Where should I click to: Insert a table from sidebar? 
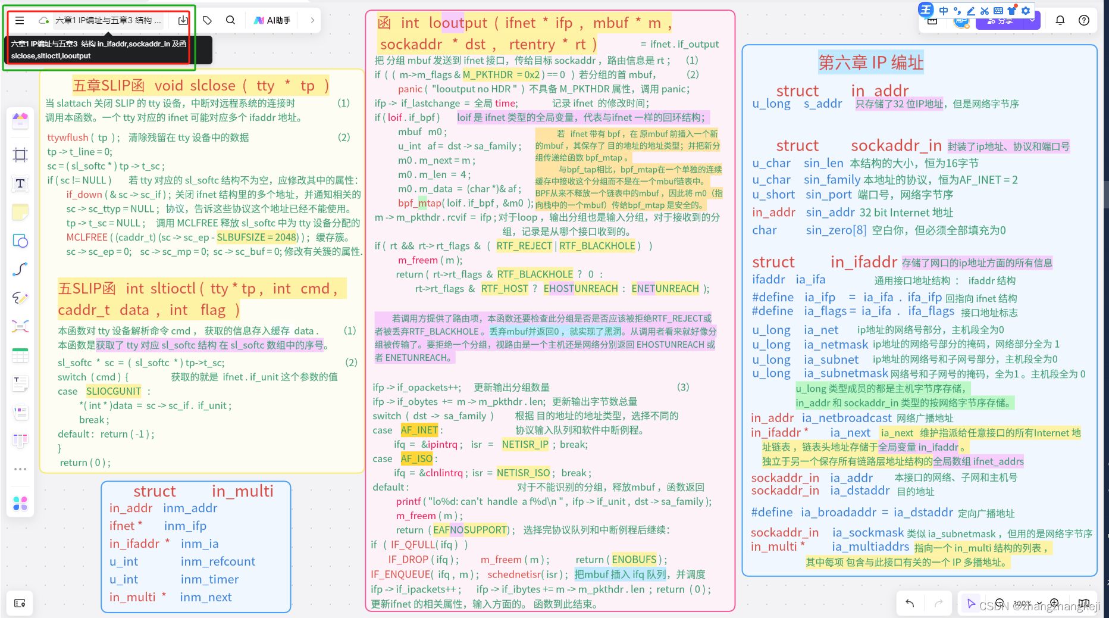coord(20,355)
